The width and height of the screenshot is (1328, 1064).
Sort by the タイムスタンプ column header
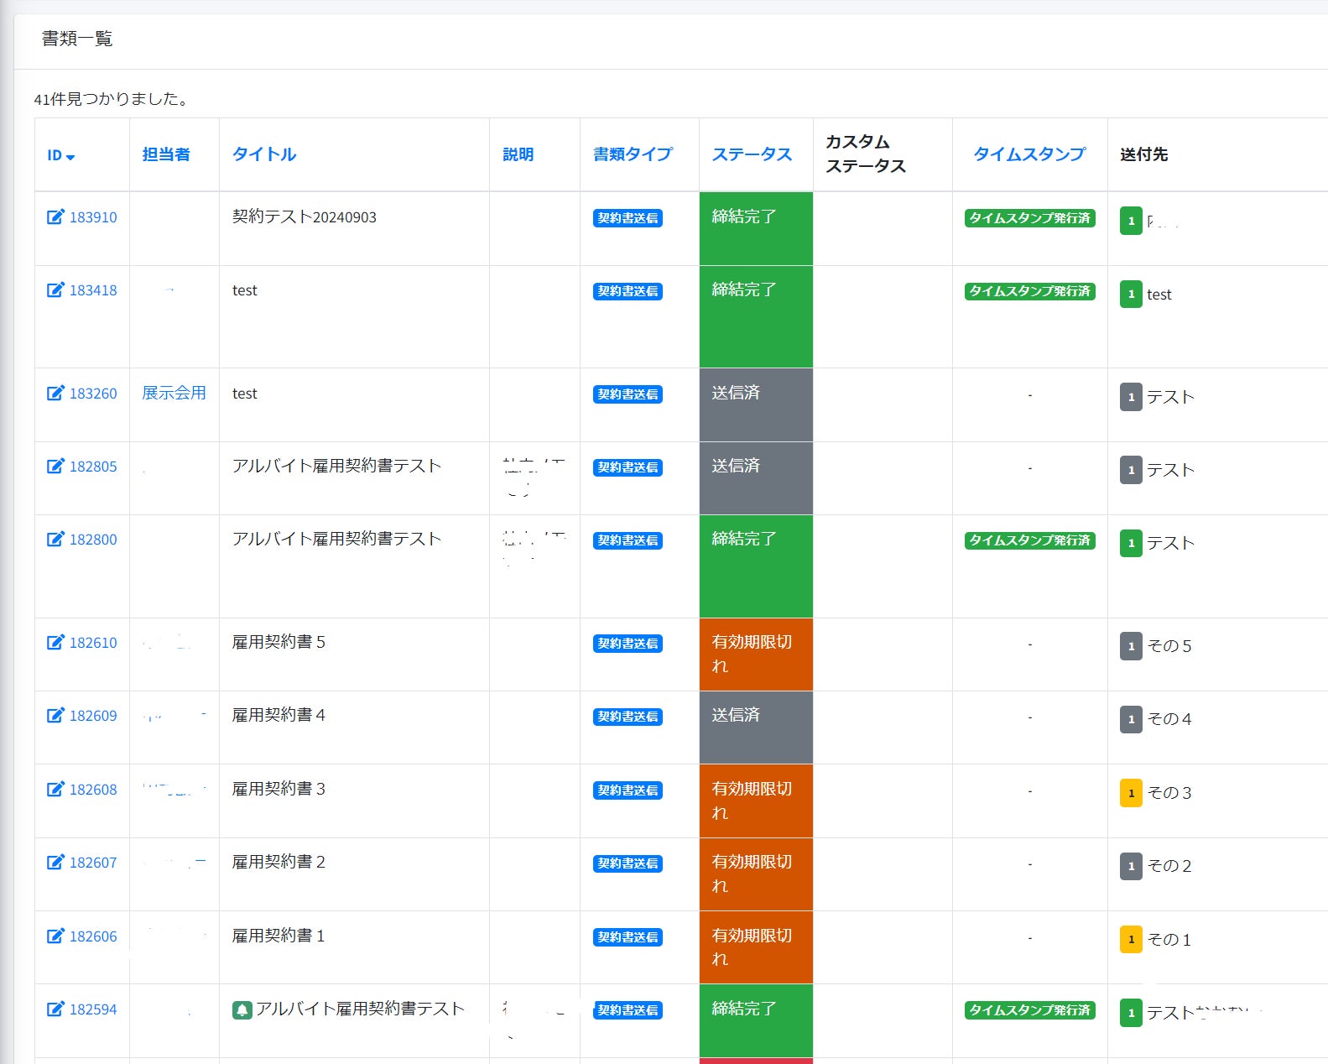pos(1029,154)
